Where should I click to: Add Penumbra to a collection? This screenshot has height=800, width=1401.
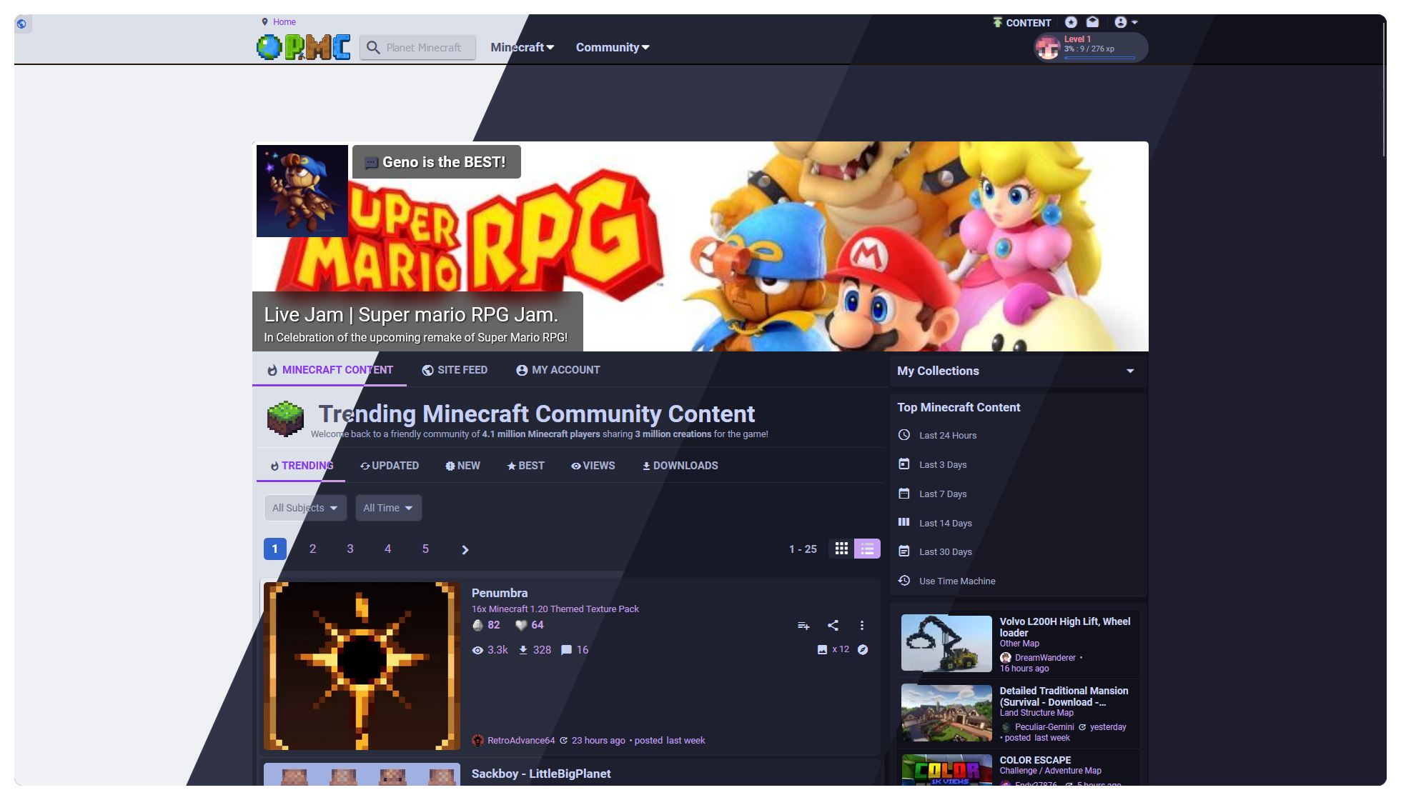[803, 626]
